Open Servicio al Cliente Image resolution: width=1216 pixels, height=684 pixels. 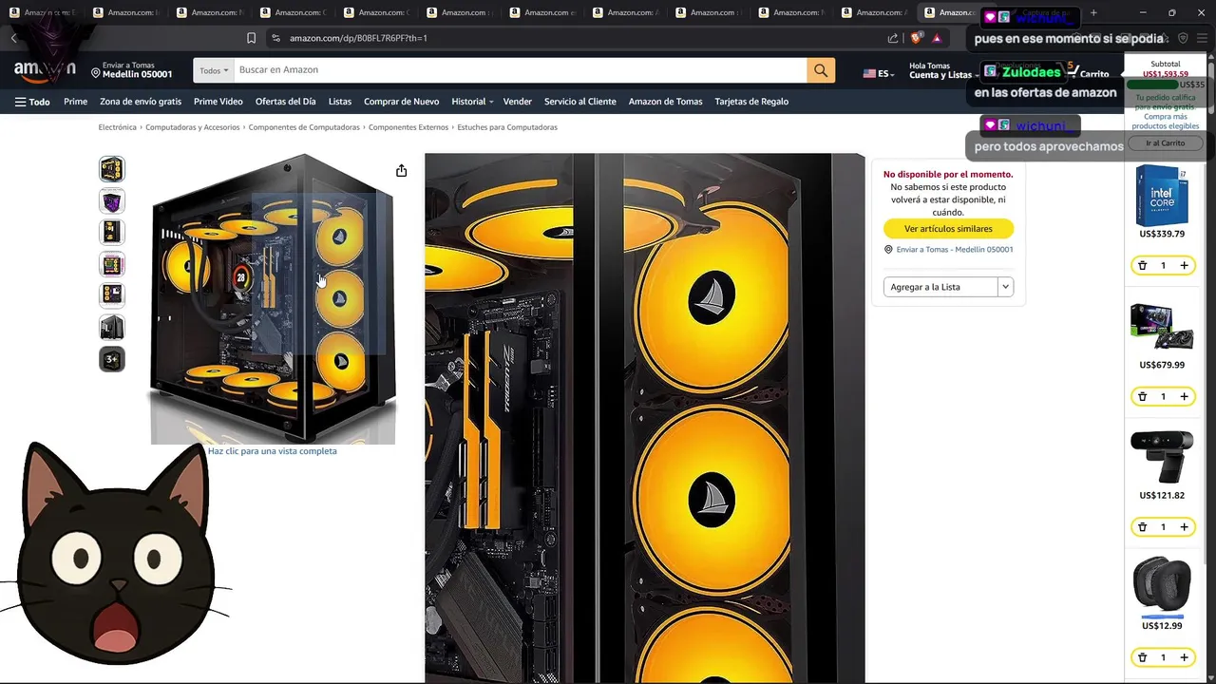click(x=580, y=102)
